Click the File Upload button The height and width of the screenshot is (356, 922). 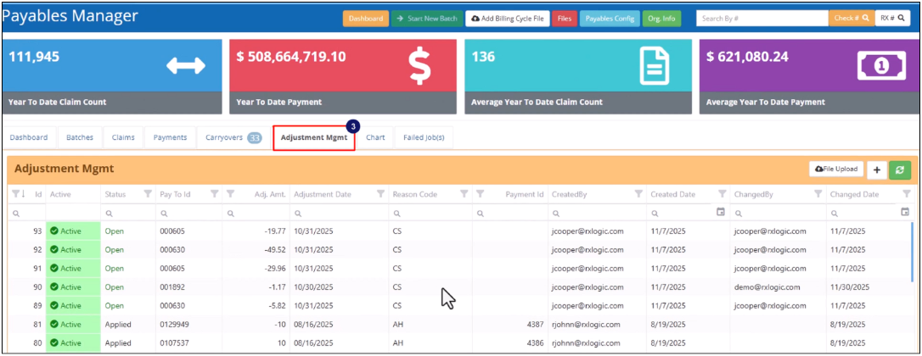(836, 170)
